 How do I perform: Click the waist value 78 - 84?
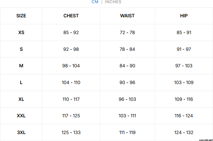pyautogui.click(x=127, y=49)
